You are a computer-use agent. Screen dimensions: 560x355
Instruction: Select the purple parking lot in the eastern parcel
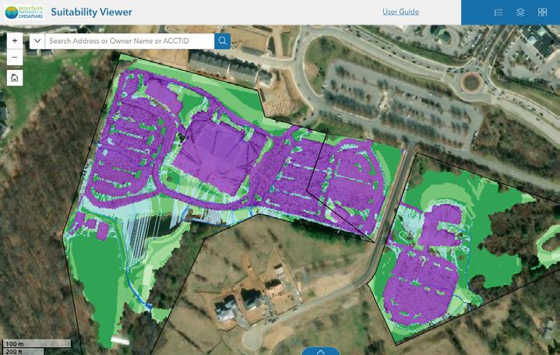pyautogui.click(x=420, y=287)
